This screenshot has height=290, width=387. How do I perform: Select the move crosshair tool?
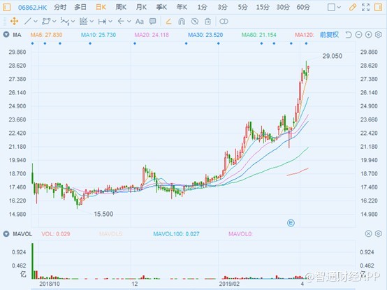click(x=14, y=22)
